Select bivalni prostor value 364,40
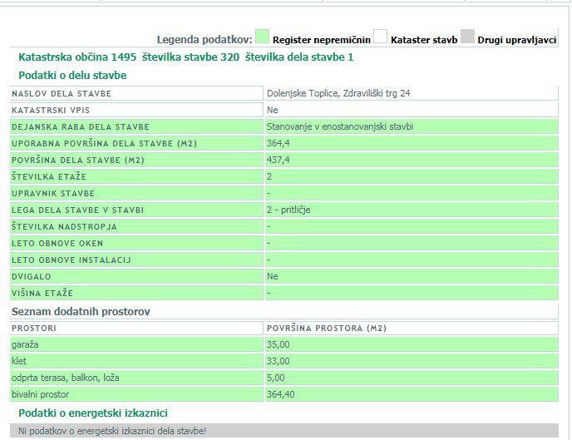Image resolution: width=572 pixels, height=440 pixels. (280, 394)
